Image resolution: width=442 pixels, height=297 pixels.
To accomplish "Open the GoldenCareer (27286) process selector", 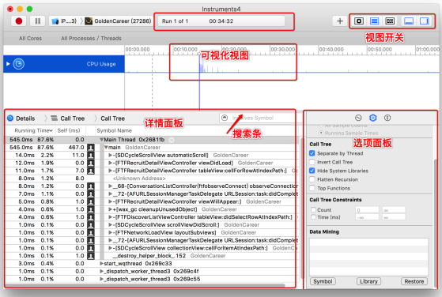I will [118, 21].
